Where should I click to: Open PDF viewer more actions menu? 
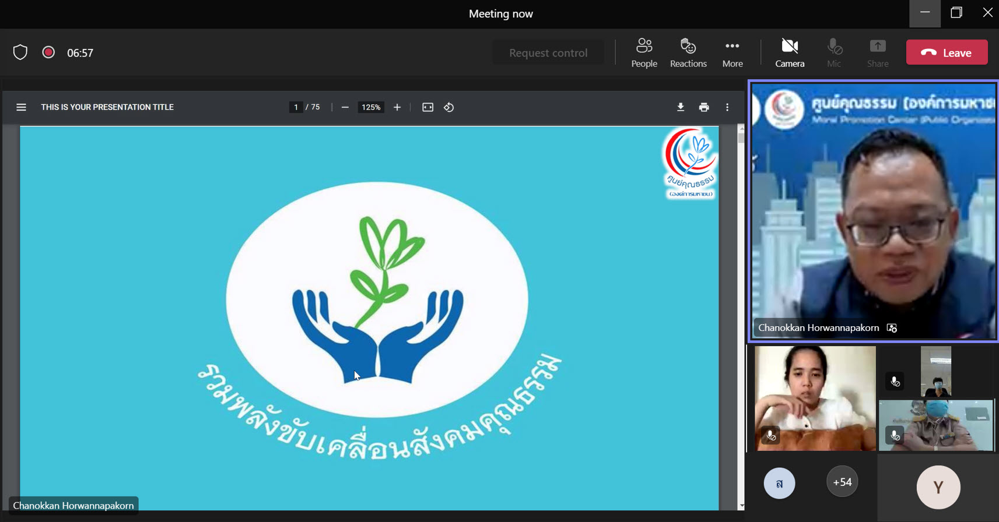[x=727, y=107]
